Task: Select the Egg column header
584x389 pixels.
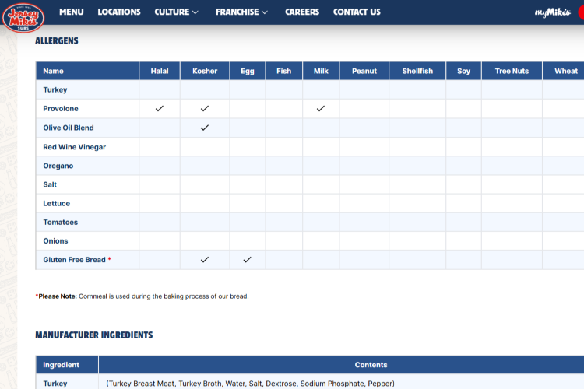Action: pyautogui.click(x=248, y=71)
